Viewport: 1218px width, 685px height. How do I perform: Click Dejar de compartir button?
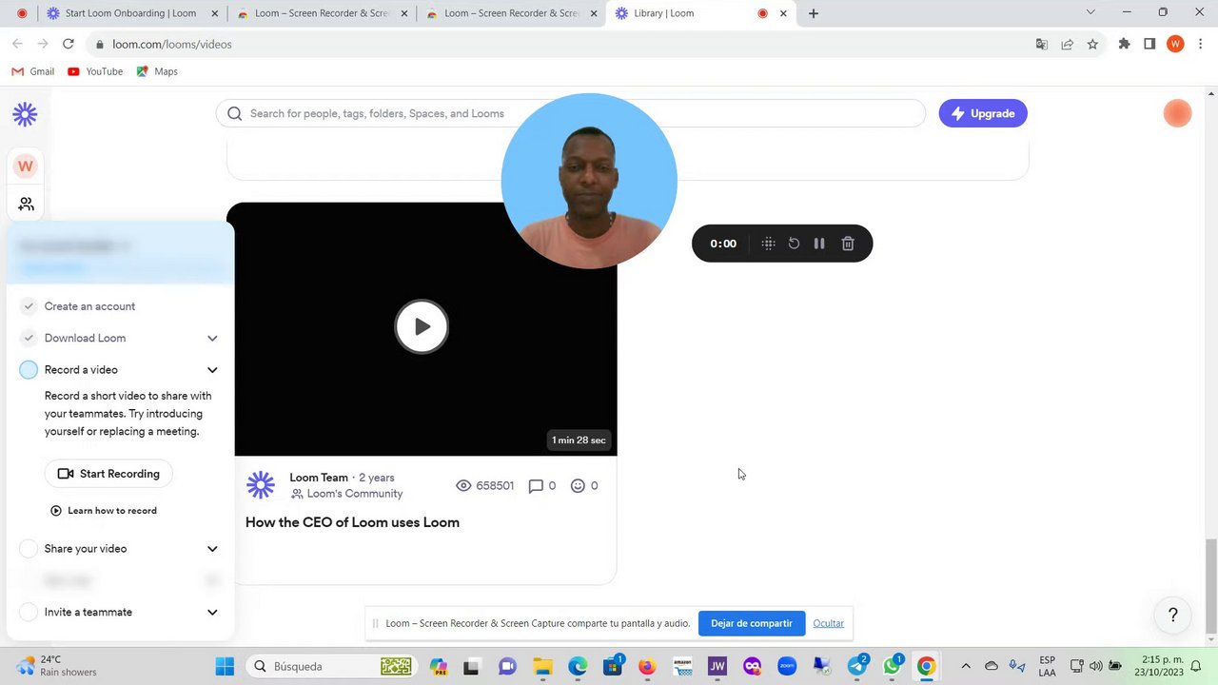point(752,623)
